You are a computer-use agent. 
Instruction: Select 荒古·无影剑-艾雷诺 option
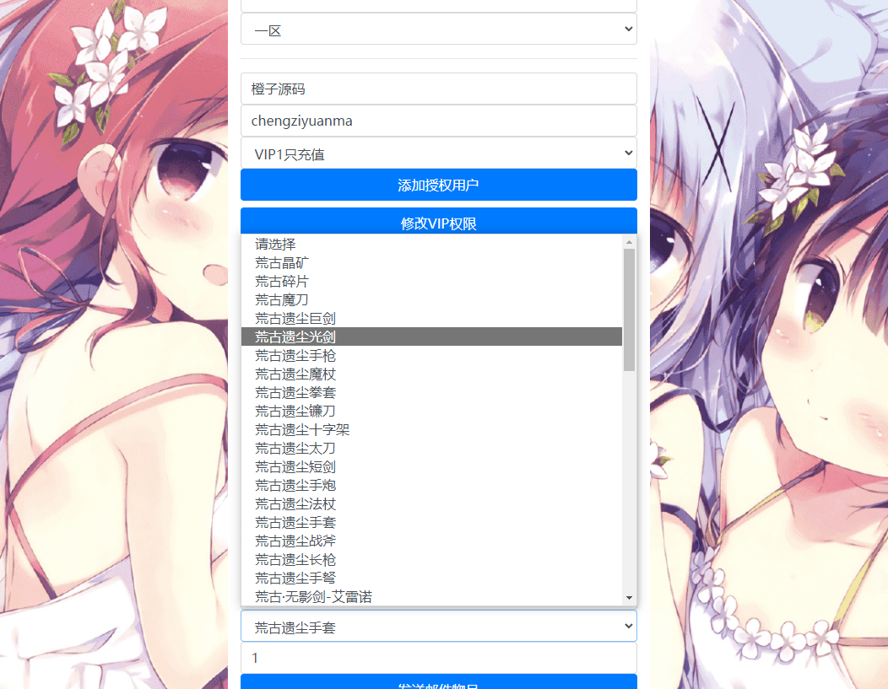(430, 596)
